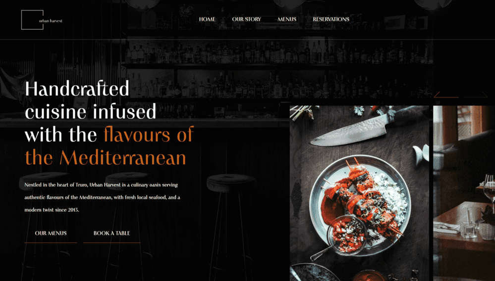The width and height of the screenshot is (495, 281).
Task: Go to the Our Story page
Action: point(246,19)
